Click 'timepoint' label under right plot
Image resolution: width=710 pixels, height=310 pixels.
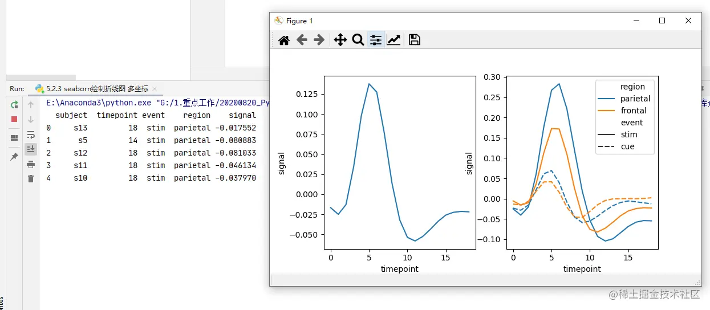tap(582, 269)
